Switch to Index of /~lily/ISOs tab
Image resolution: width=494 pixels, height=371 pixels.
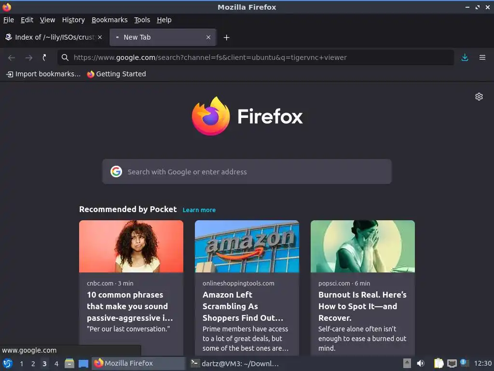[x=54, y=37]
